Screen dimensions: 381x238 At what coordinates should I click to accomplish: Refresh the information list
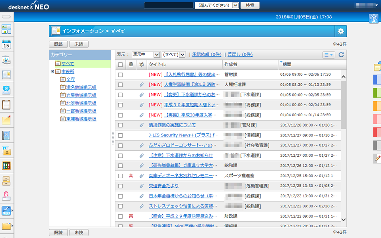(x=341, y=55)
